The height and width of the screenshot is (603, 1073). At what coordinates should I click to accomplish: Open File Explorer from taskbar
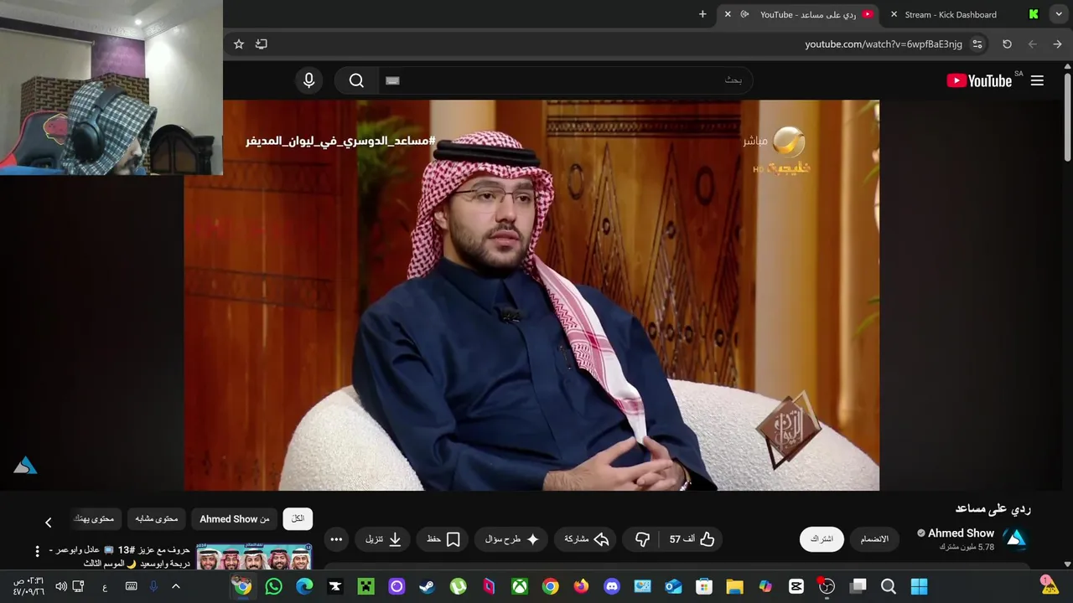(x=735, y=586)
